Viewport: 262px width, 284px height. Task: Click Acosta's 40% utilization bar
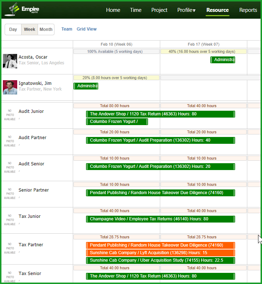(204, 51)
